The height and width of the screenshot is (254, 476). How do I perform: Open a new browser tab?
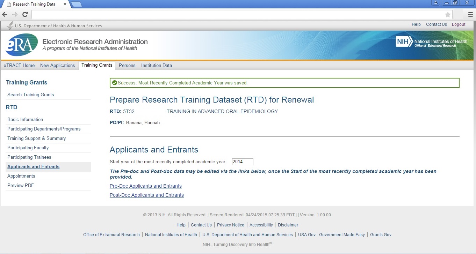(77, 4)
